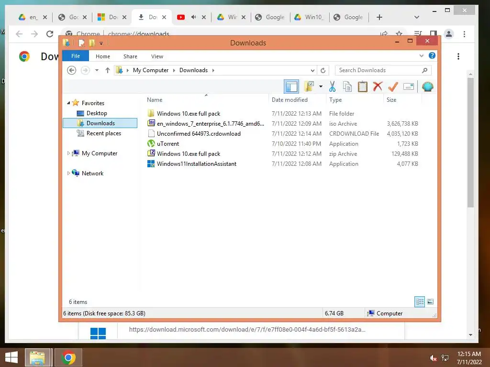Open Explorer recent locations dropdown
This screenshot has height=367, width=490.
tap(97, 70)
